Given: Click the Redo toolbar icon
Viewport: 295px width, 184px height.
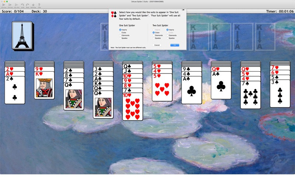Looking at the screenshot, I should pos(28,6).
